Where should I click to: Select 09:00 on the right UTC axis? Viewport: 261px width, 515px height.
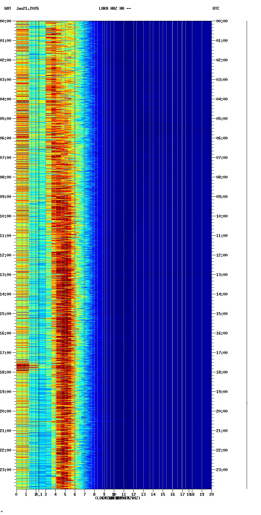222,197
